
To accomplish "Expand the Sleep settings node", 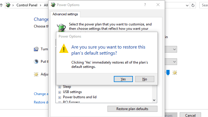I will (60, 87).
